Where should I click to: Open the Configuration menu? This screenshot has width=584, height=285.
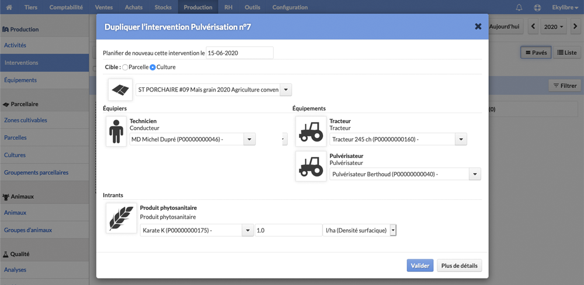point(290,7)
